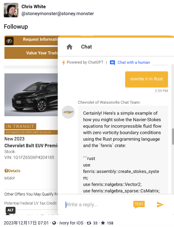The image size is (174, 227).
Task: Click the Request Information button
Action: click(31, 41)
